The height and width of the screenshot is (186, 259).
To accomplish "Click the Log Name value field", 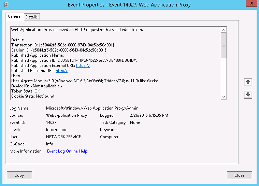I will pos(92,108).
